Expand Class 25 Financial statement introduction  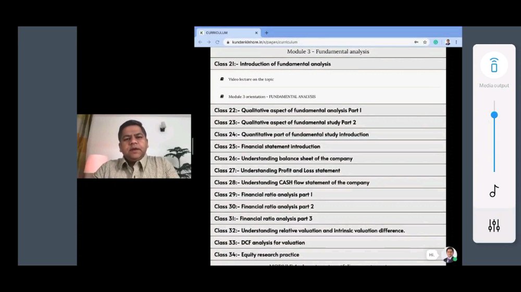(x=328, y=146)
